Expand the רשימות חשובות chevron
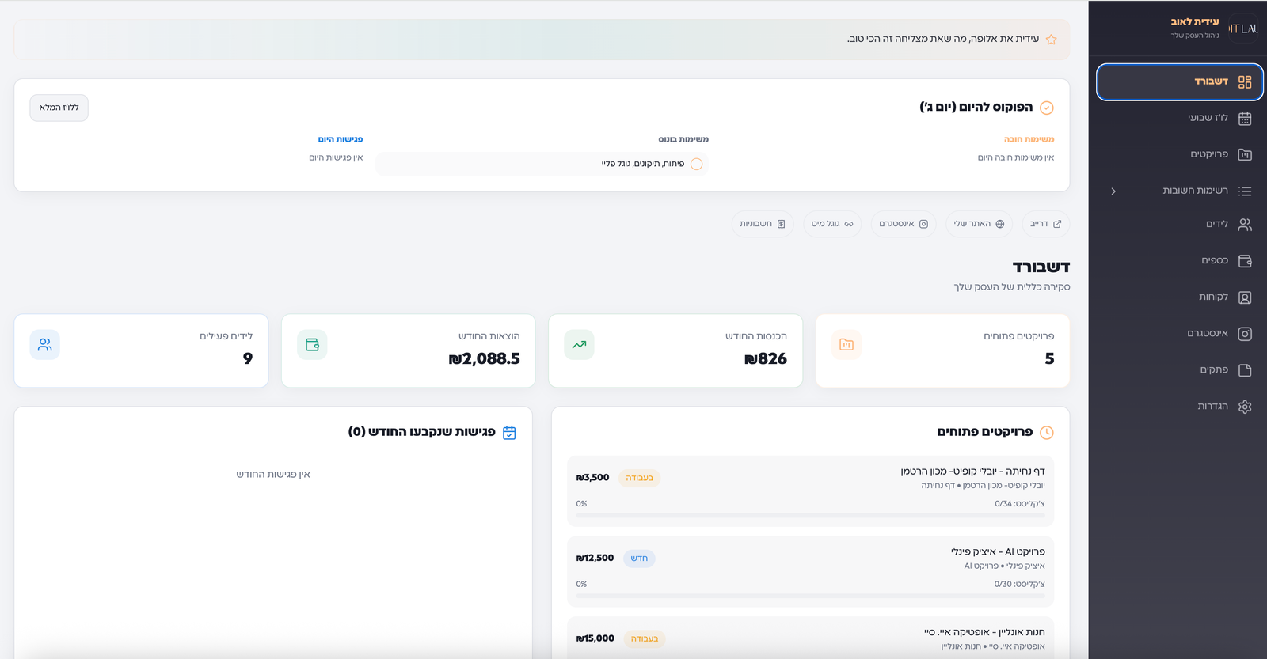The width and height of the screenshot is (1267, 659). (x=1113, y=191)
